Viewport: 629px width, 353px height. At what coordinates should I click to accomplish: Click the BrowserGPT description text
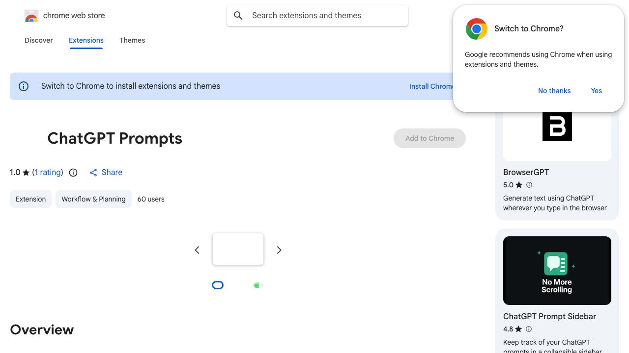(555, 203)
